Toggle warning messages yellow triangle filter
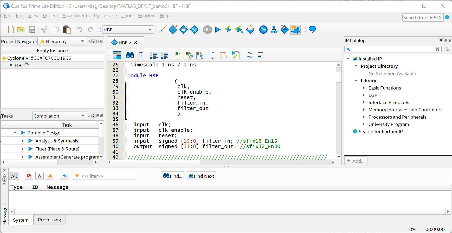This screenshot has height=233, width=452. point(50,176)
